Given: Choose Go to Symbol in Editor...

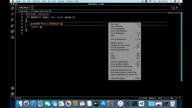Looking at the screenshot, I should pyautogui.click(x=125, y=64).
